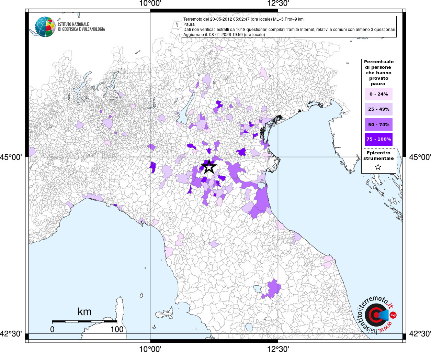This screenshot has width=431, height=352.
Task: Click the top '12°30'' longitude label
Action: tap(278, 3)
